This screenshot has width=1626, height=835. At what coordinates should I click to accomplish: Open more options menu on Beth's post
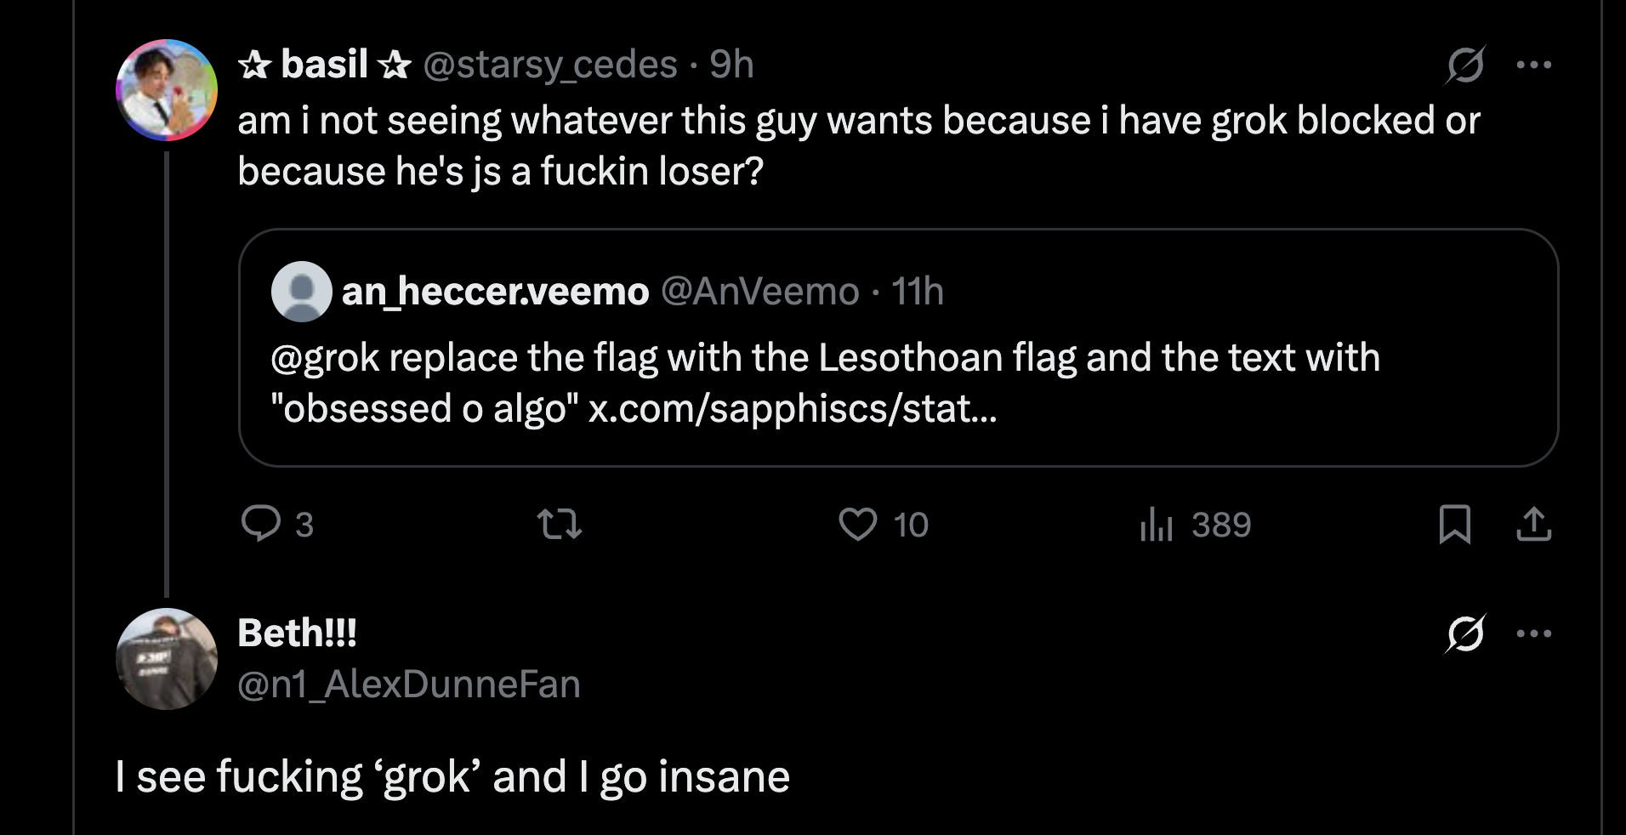(x=1533, y=633)
